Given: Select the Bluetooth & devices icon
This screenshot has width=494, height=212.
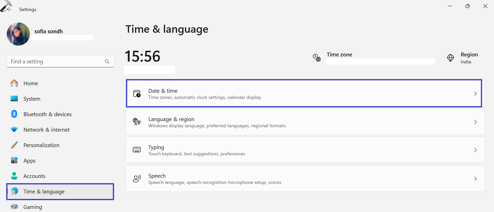Looking at the screenshot, I should tap(14, 114).
